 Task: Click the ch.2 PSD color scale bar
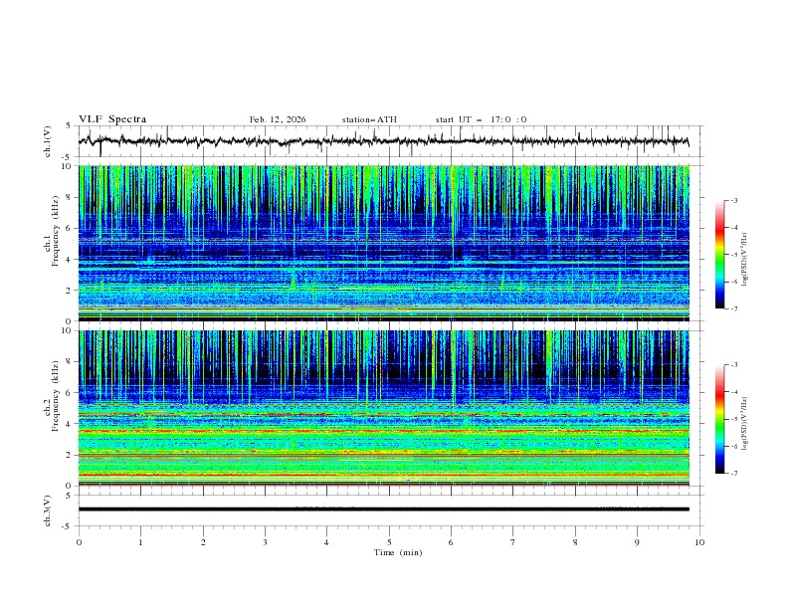tap(719, 419)
